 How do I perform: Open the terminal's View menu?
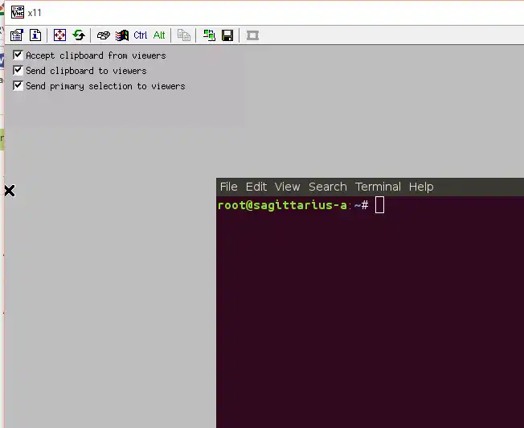tap(288, 187)
